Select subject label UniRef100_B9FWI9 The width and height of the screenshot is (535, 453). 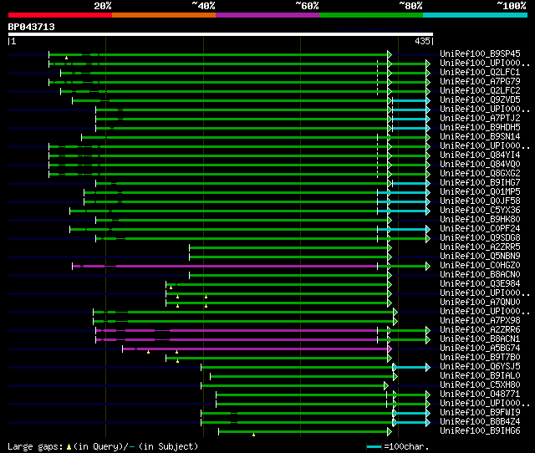pyautogui.click(x=480, y=413)
